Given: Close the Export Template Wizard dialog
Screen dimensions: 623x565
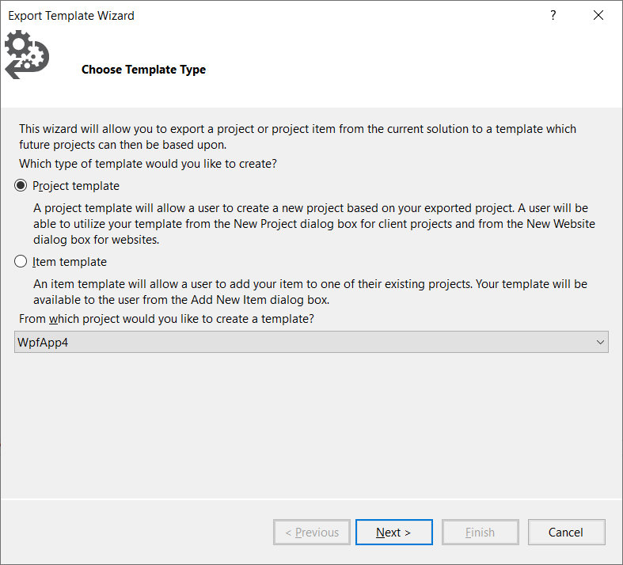Looking at the screenshot, I should (x=598, y=15).
